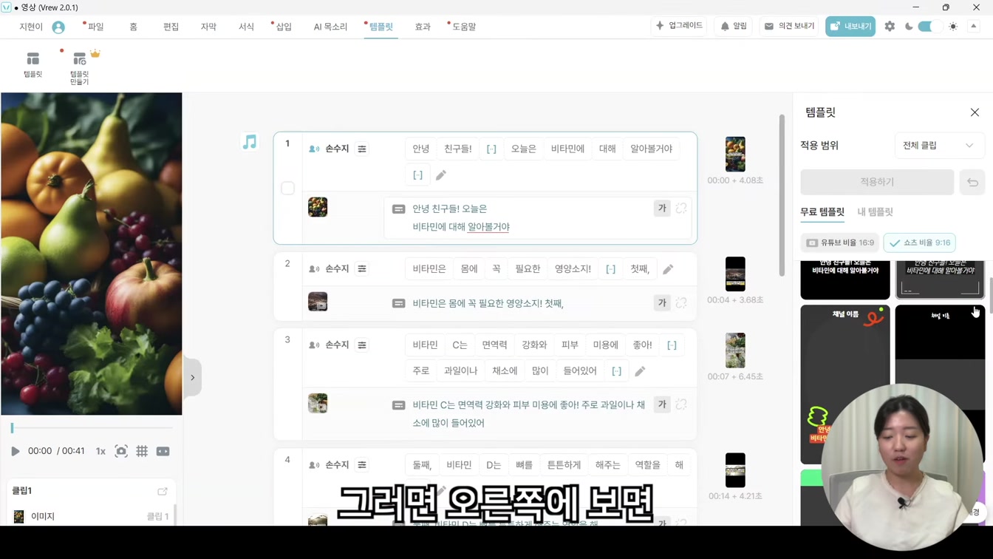993x559 pixels.
Task: Click subtitle icon in clip 1 caption row
Action: coord(398,209)
